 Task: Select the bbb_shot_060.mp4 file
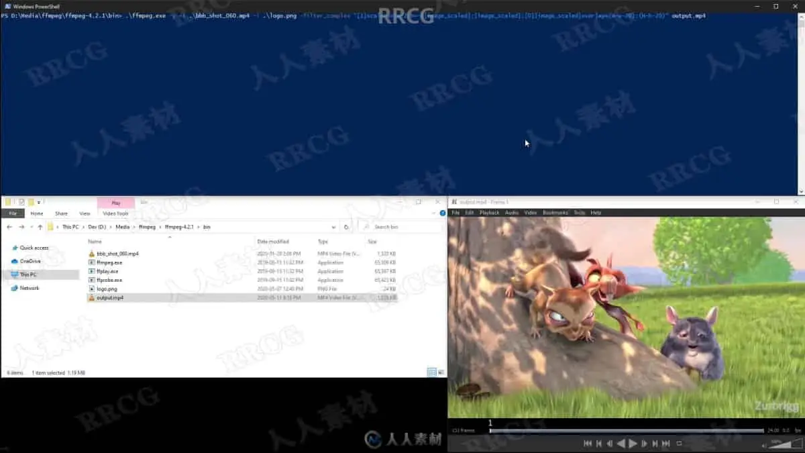point(243,254)
